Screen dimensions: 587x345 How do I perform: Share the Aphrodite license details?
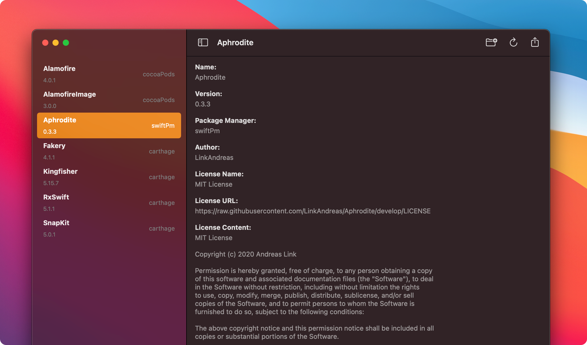click(x=535, y=42)
